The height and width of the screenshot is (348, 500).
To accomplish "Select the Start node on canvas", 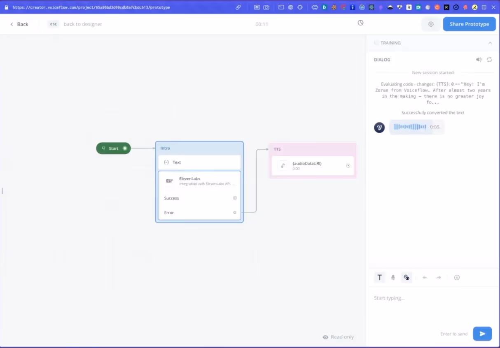I will pyautogui.click(x=113, y=148).
